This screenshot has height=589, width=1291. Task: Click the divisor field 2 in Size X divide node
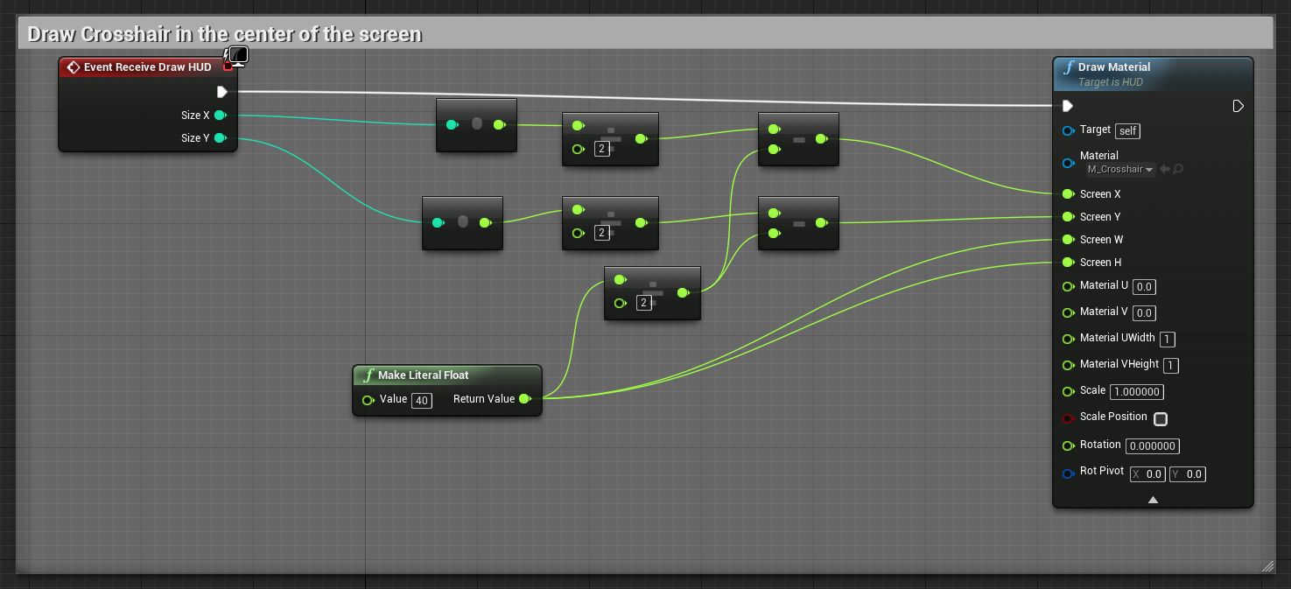[x=602, y=149]
